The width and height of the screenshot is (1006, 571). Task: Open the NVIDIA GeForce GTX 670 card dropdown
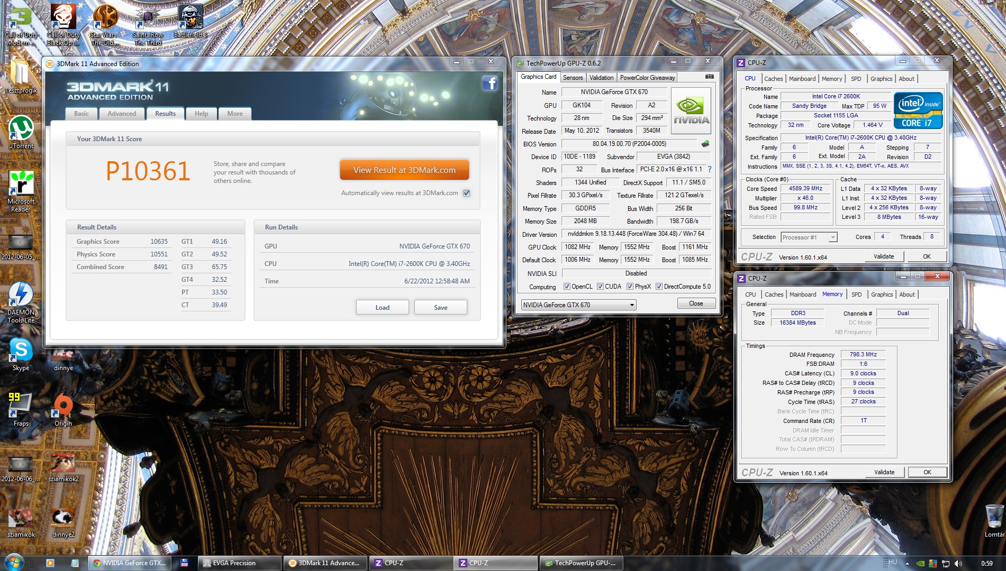click(578, 305)
